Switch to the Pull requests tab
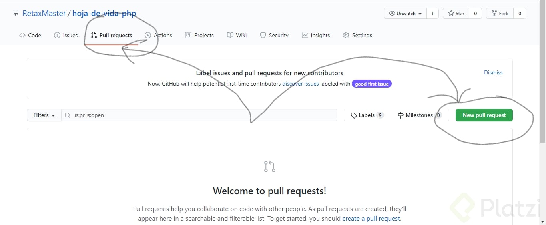 pos(112,35)
